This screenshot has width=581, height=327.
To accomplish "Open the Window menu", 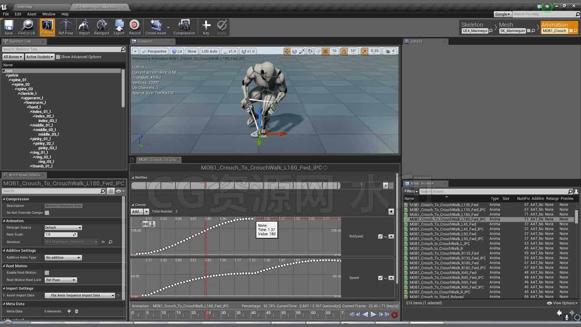I will 49,14.
